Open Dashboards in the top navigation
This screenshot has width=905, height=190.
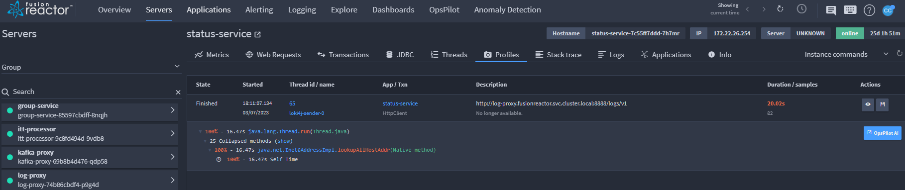pos(393,10)
